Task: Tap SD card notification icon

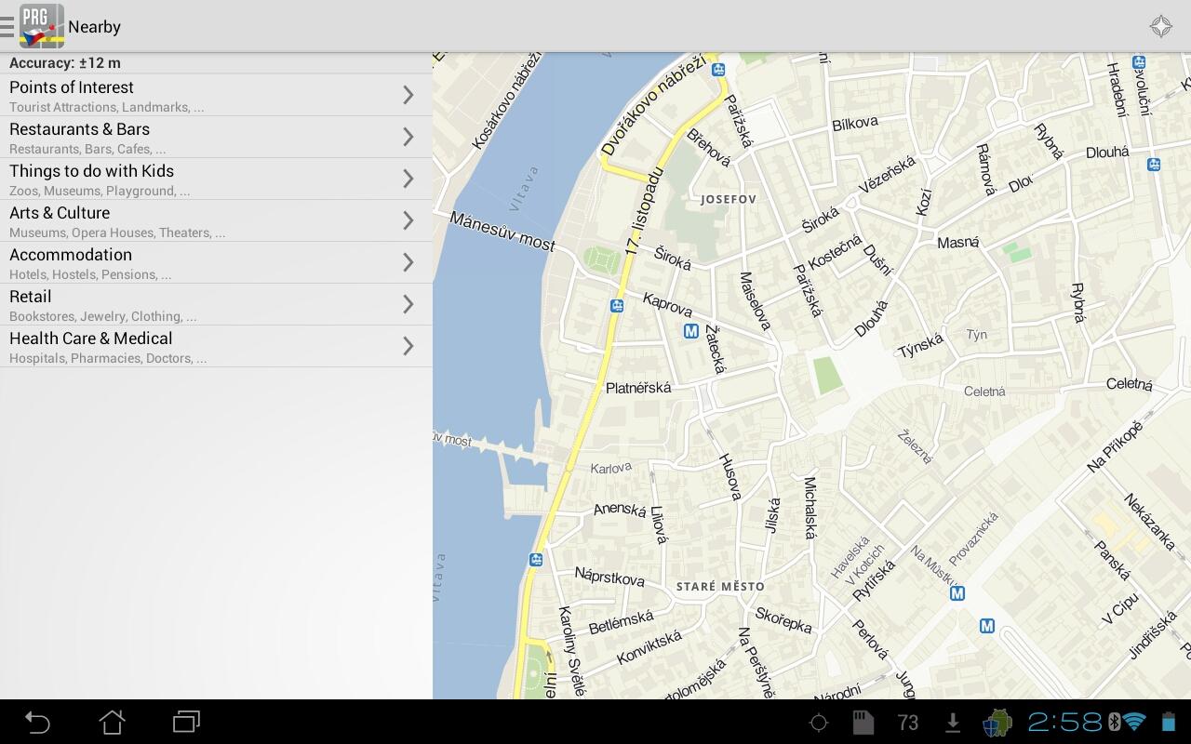Action: [863, 723]
